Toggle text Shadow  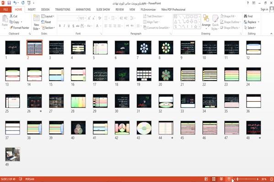(73, 26)
